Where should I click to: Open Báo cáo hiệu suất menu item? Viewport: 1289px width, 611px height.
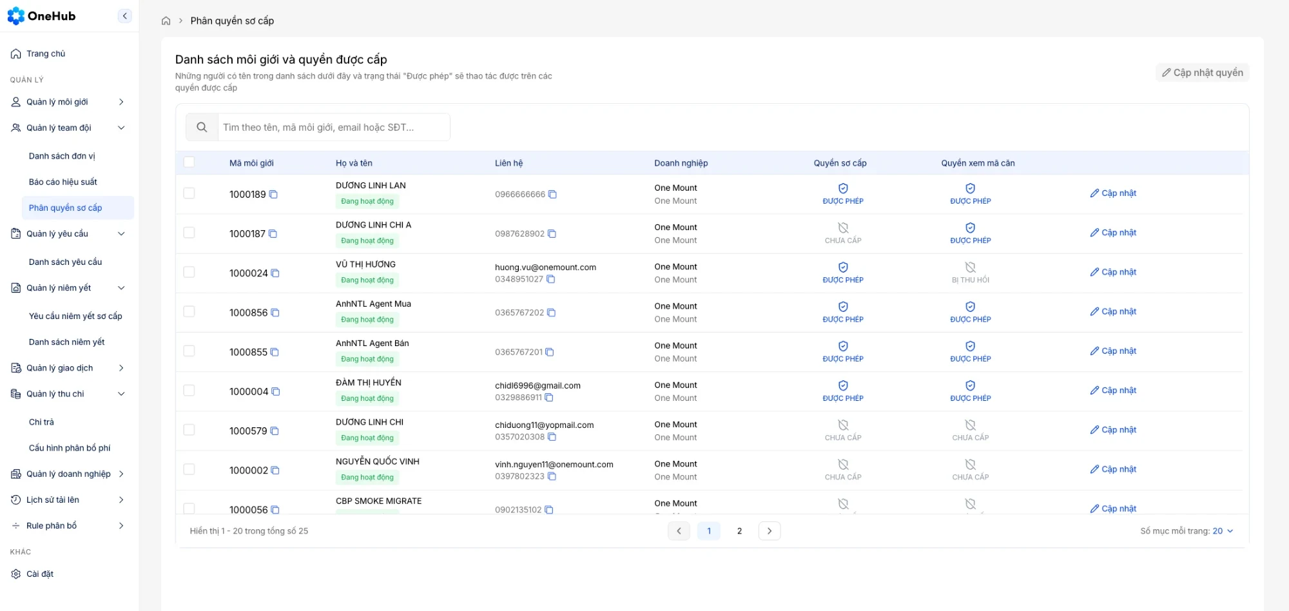(x=63, y=182)
